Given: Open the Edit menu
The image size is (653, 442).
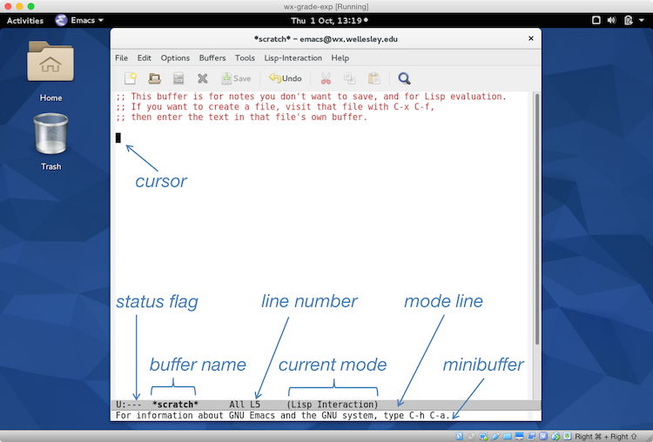Looking at the screenshot, I should tap(144, 57).
